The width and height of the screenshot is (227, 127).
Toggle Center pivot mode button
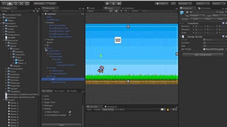tap(39, 4)
